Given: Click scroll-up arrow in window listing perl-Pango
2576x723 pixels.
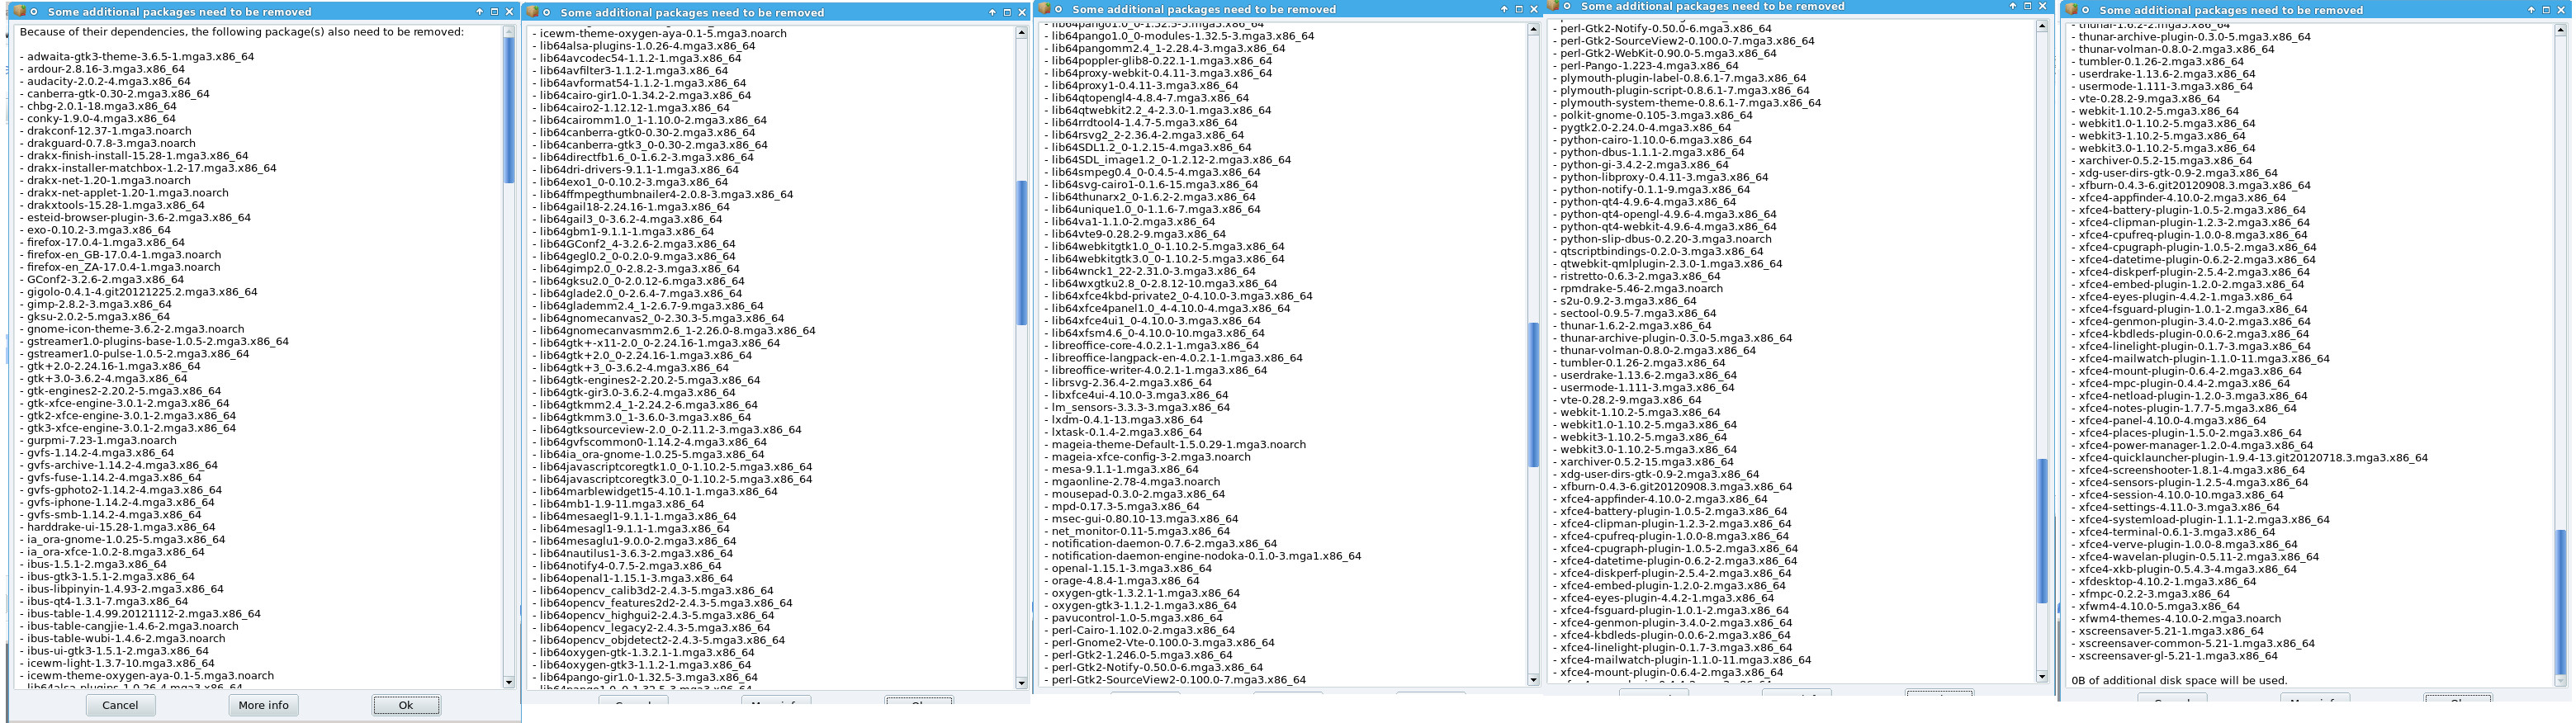Looking at the screenshot, I should coord(2041,26).
